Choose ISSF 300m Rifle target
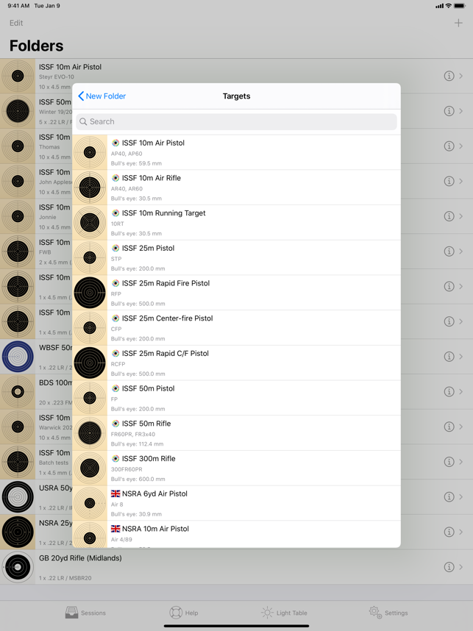The height and width of the screenshot is (631, 473). tap(236, 468)
